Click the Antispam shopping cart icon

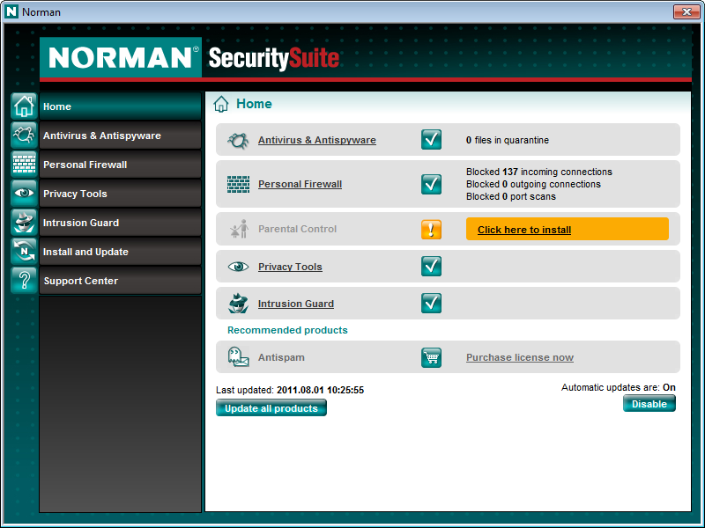[431, 357]
